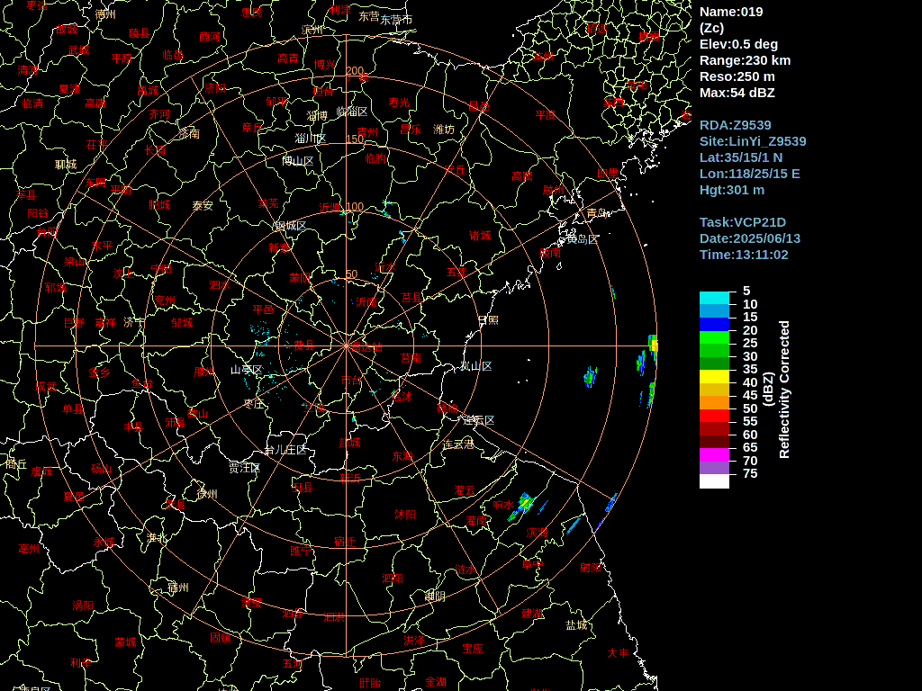
Task: Click the "(Zc)" product label
Action: click(x=711, y=28)
